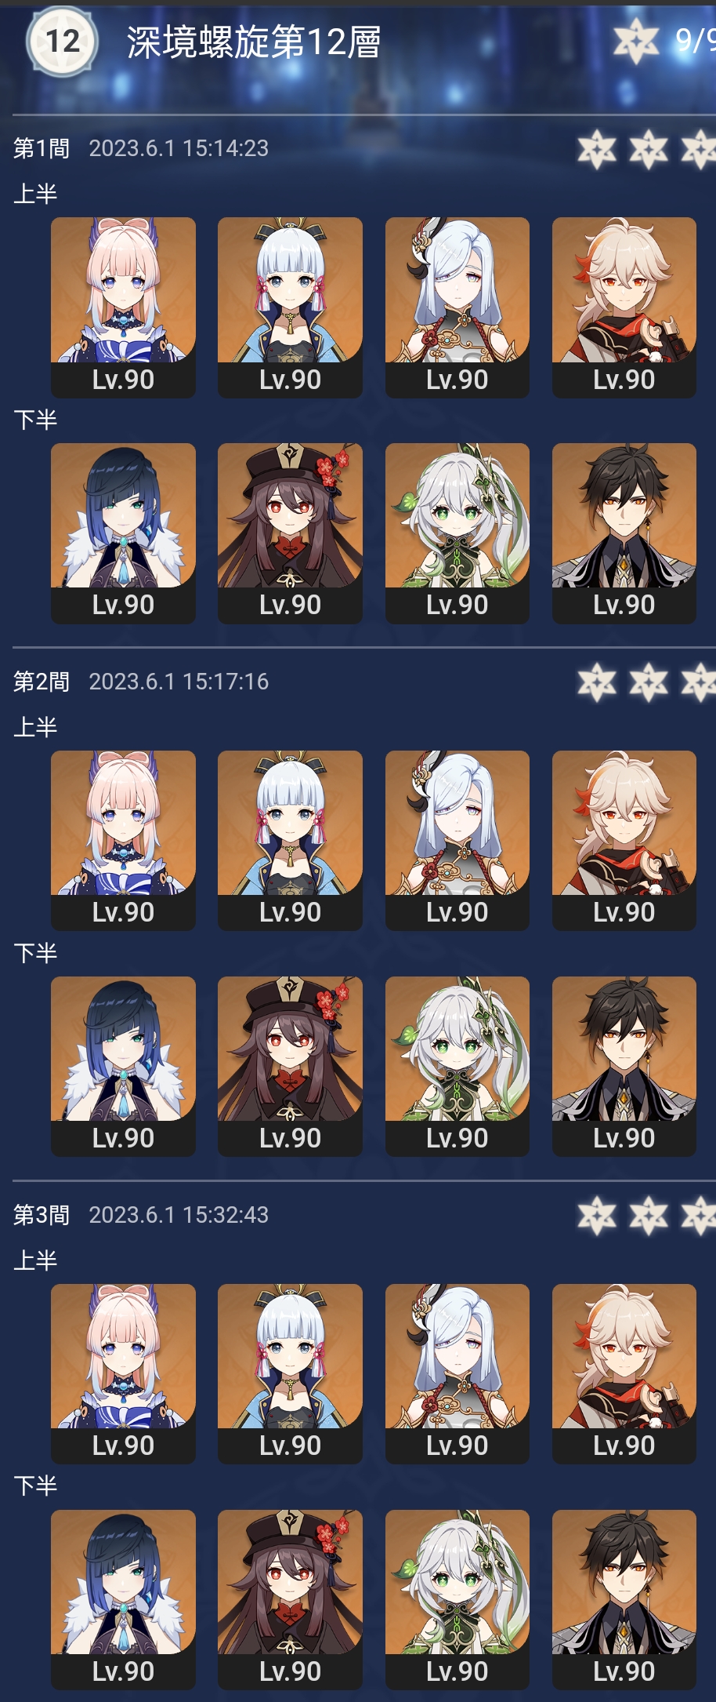Select Ayaka portrait in Chamber 2 first half
716x1702 pixels.
click(290, 841)
